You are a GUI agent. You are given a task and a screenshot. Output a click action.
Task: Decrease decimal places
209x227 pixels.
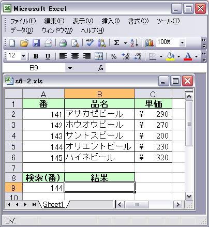[x=138, y=56]
